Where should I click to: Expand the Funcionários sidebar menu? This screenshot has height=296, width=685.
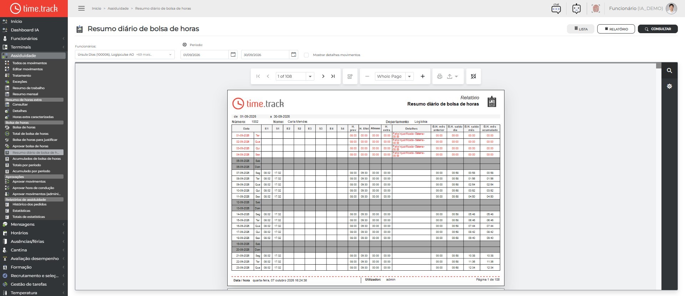[x=34, y=39]
